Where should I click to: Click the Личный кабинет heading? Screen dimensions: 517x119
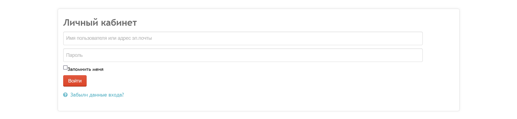pyautogui.click(x=100, y=22)
